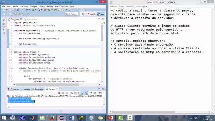The height and width of the screenshot is (121, 215).
Task: Click the Quick Access search field
Action: pyautogui.click(x=71, y=14)
